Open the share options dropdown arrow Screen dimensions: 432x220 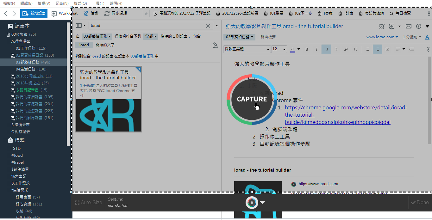tap(399, 26)
